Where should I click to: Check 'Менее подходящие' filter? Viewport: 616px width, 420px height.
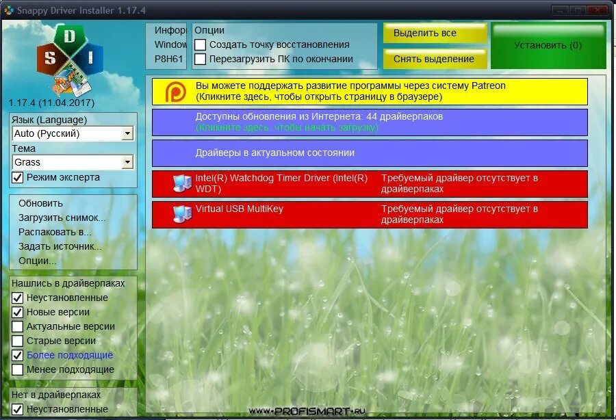click(18, 370)
